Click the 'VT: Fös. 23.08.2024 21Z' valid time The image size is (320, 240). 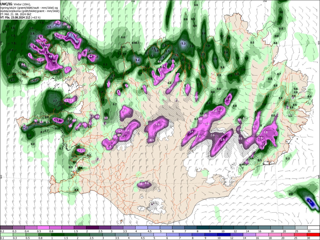[15, 17]
